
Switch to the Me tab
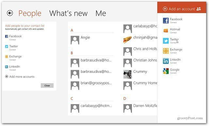[x=101, y=13]
